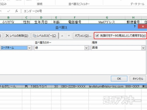Screen dimensions: 147x110
Task: Expand the コードネーム column dropdown
Action: tap(29, 48)
